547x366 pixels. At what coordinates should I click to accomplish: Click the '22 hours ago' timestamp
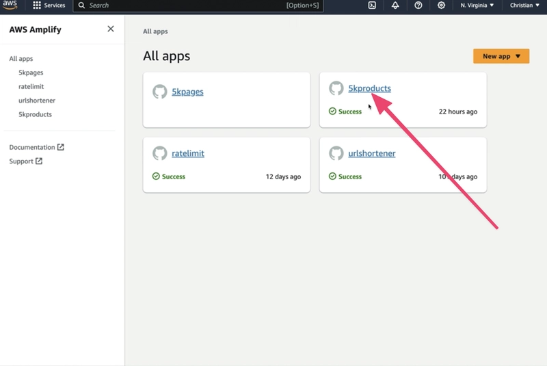(x=458, y=112)
